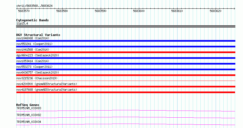Click ruler tick label 5683590
The width and height of the screenshot is (243, 128).
point(100,11)
